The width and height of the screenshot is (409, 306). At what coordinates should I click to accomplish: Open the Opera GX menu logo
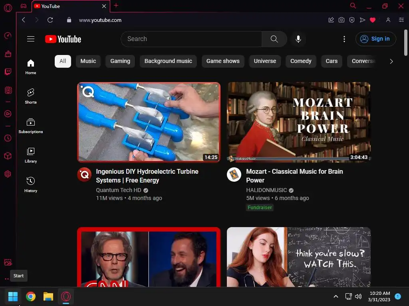click(8, 8)
